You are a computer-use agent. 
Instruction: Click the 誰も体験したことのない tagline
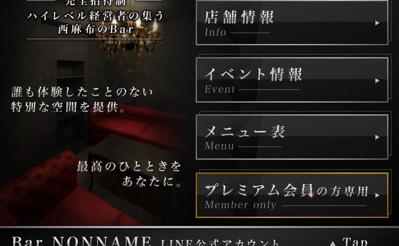tap(82, 92)
